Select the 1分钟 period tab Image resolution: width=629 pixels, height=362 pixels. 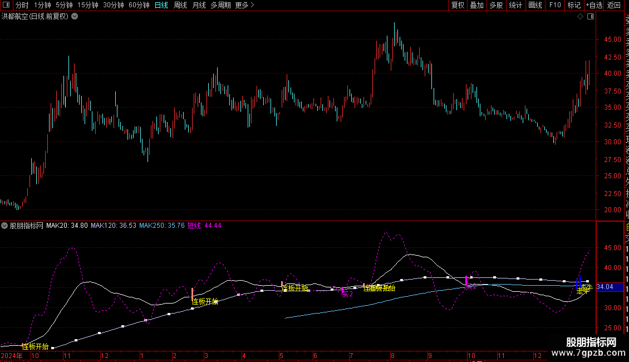click(42, 5)
